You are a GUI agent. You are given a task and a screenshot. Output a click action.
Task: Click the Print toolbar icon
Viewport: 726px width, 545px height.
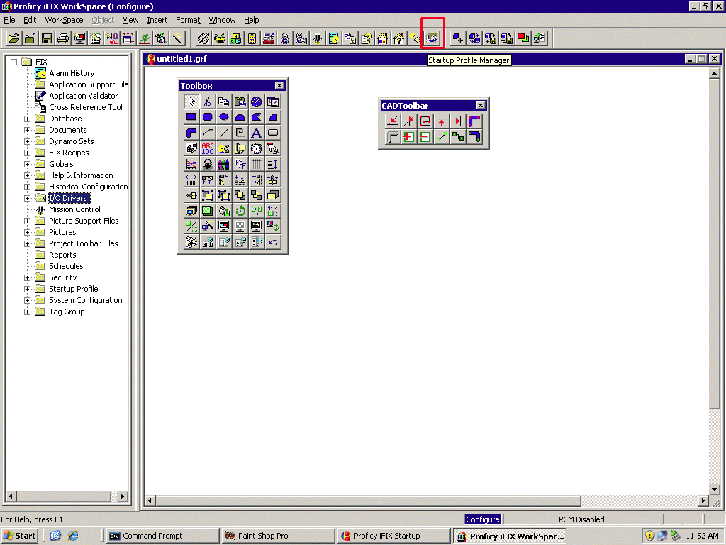[x=63, y=38]
